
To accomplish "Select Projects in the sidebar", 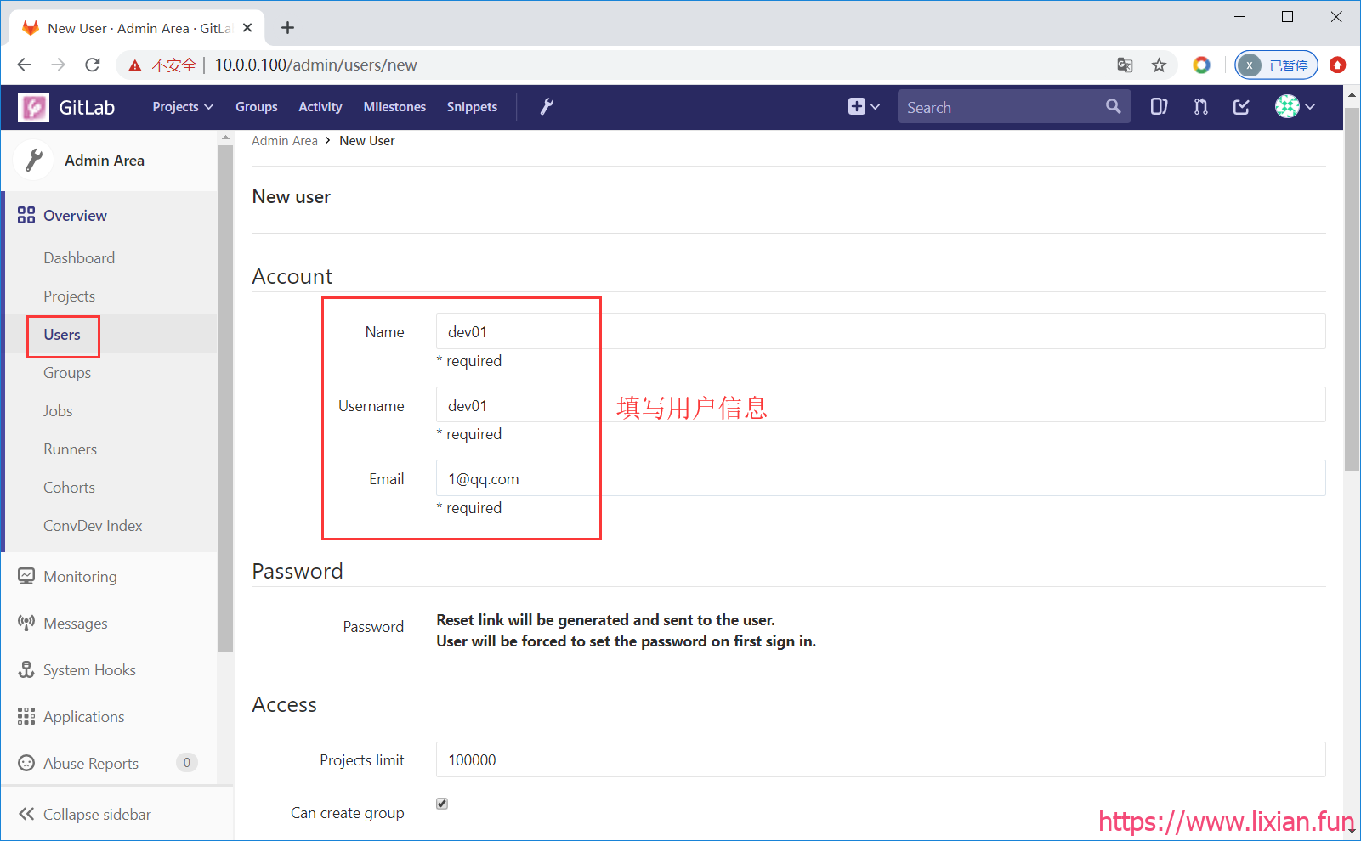I will (x=69, y=296).
